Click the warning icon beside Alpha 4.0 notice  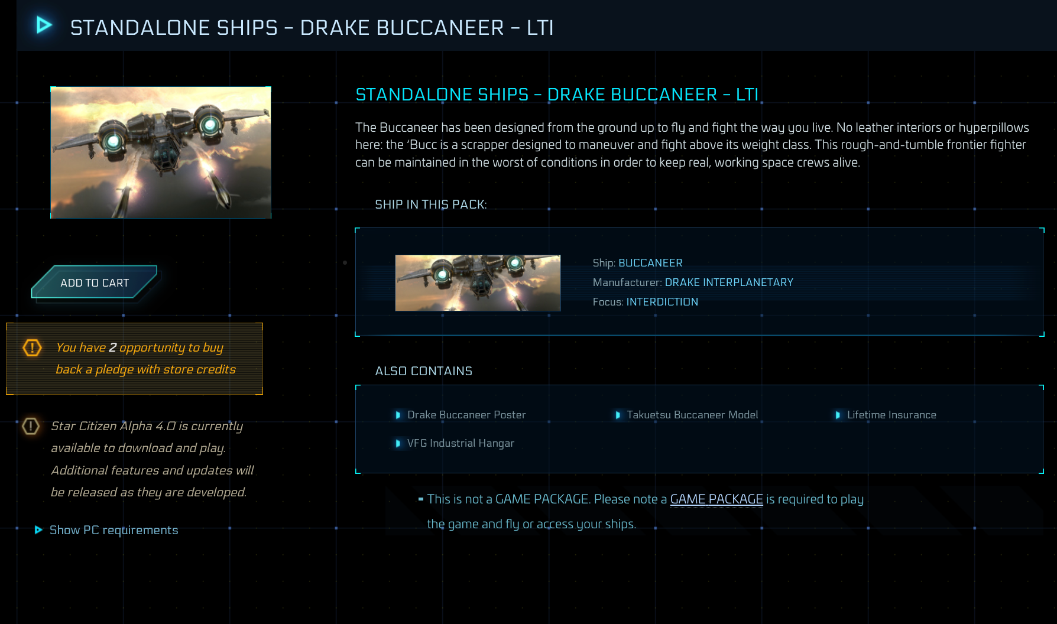coord(30,426)
